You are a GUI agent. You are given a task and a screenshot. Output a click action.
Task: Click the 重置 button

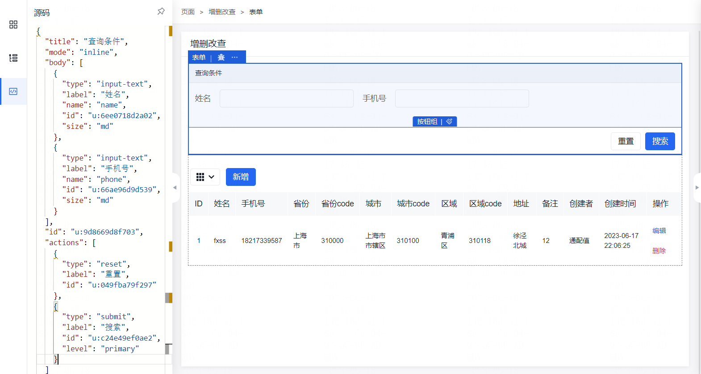coord(626,141)
